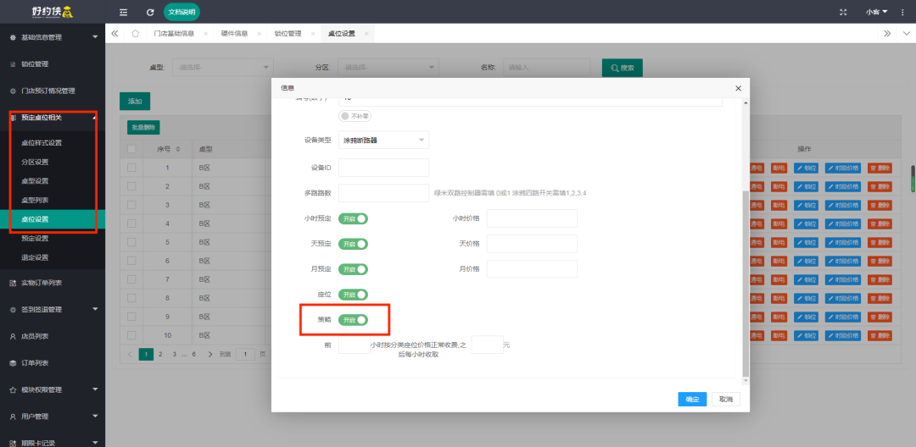Click the refresh icon in top bar
The height and width of the screenshot is (447, 916).
150,12
